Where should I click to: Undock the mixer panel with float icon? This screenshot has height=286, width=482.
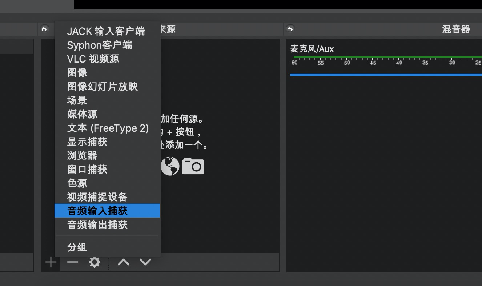[x=290, y=29]
